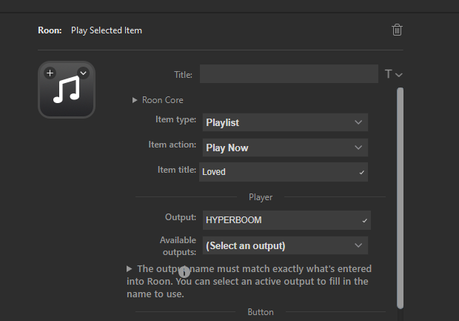Delete the Roon action with the trash icon
The width and height of the screenshot is (459, 321).
point(397,30)
